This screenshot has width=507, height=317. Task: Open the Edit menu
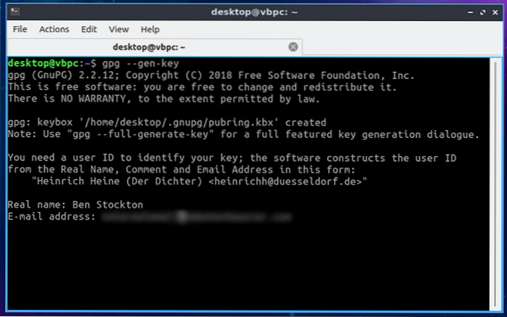[x=89, y=30]
